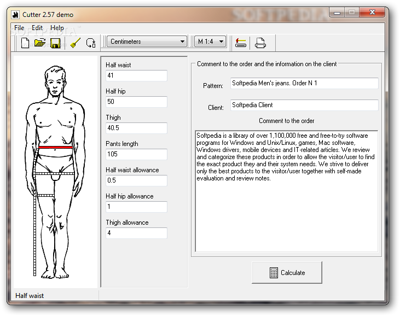Click the Cutter app title icon
This screenshot has width=400, height=316.
pyautogui.click(x=15, y=15)
